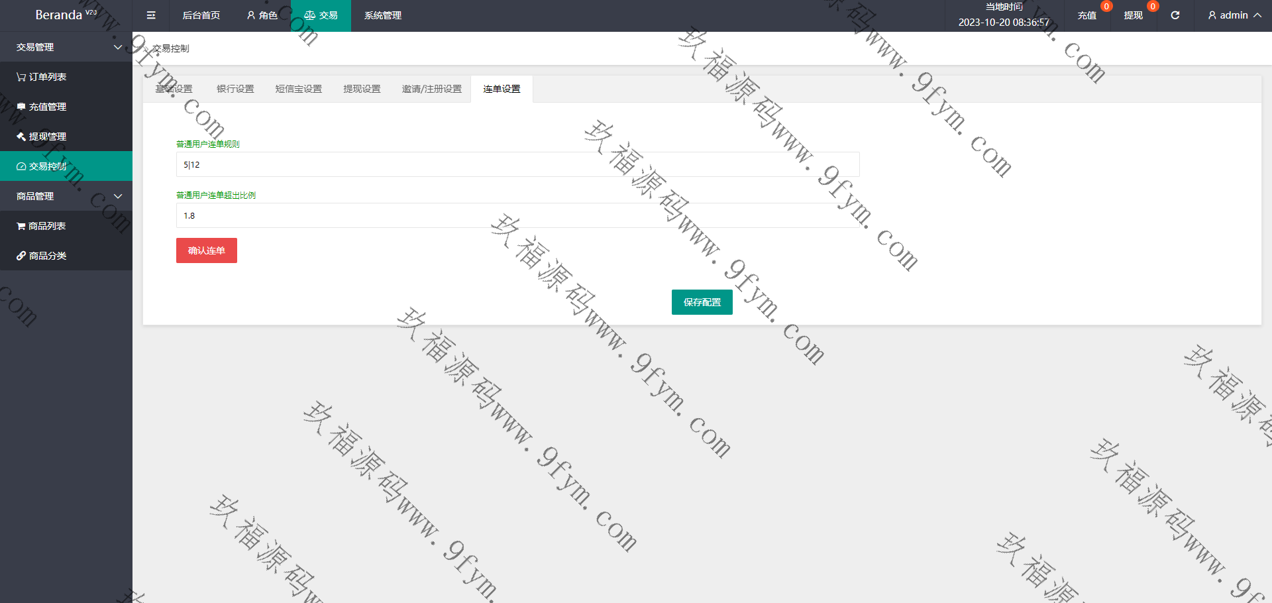
Task: Collapse the 交易管理 menu group
Action: tap(66, 47)
